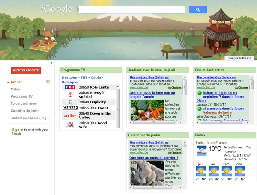Open Jardiner avec la lune sidebar item
The image size is (257, 195).
[x=30, y=118]
